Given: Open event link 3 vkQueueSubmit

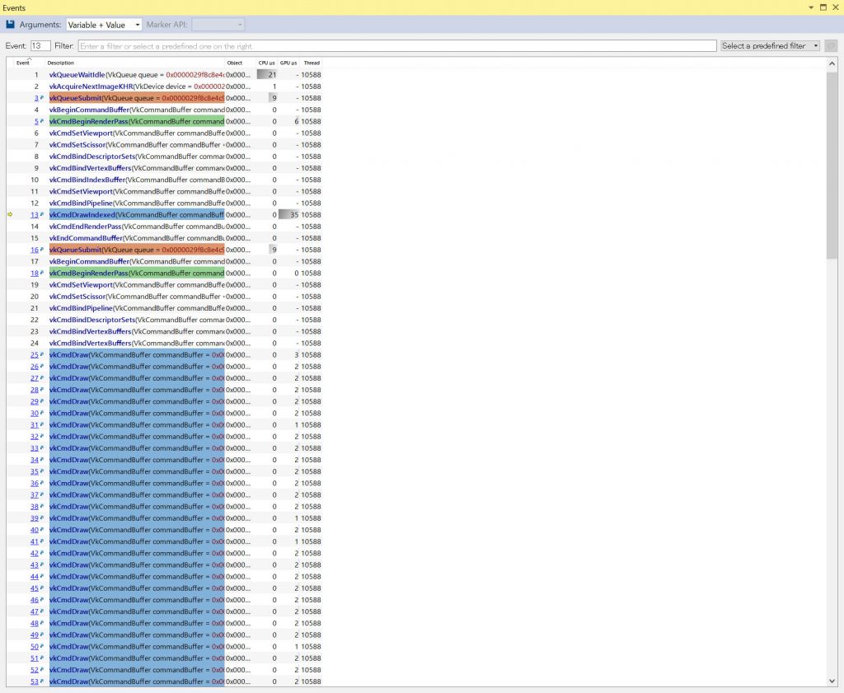Looking at the screenshot, I should pos(36,98).
